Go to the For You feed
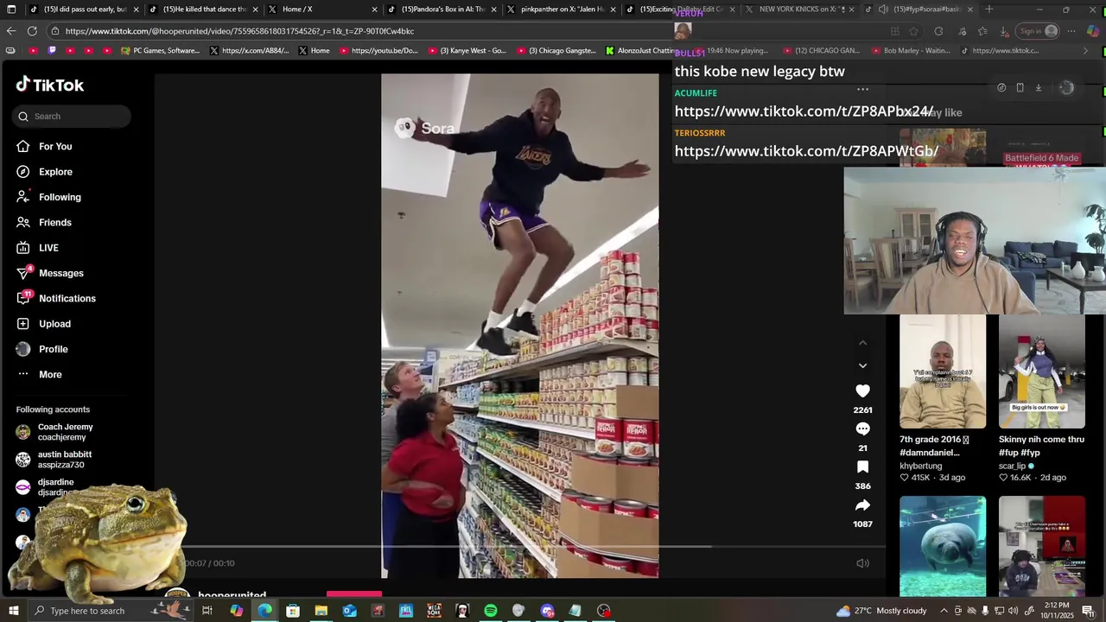 click(44, 146)
